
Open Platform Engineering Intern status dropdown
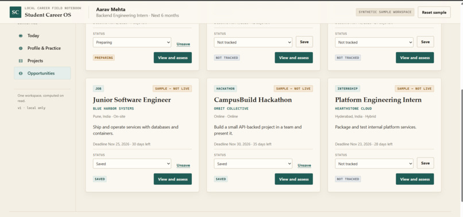tap(374, 164)
